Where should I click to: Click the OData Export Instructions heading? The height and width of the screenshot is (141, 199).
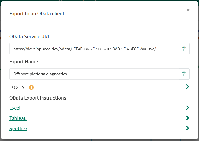click(38, 98)
